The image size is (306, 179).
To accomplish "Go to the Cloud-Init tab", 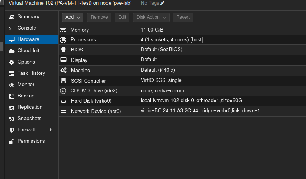I will point(32,51).
